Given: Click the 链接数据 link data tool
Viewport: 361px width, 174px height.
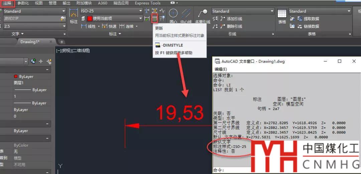Looking at the screenshot, I should point(308,26).
